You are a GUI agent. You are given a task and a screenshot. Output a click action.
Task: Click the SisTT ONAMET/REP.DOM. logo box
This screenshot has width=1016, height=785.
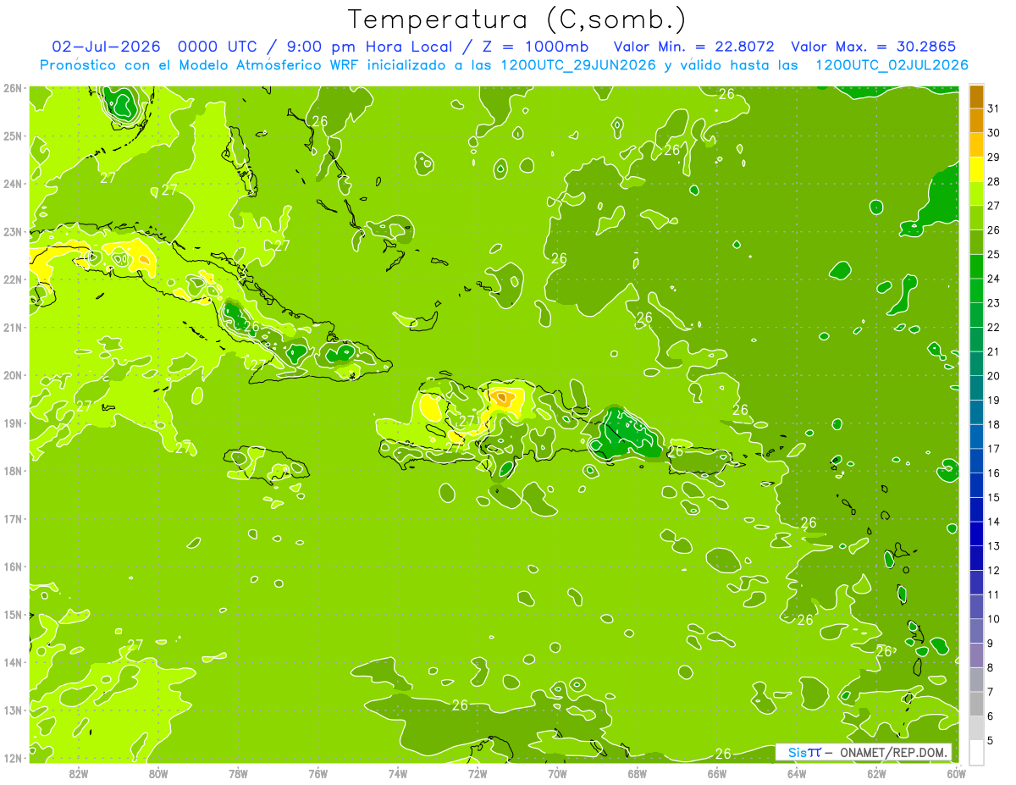[864, 752]
